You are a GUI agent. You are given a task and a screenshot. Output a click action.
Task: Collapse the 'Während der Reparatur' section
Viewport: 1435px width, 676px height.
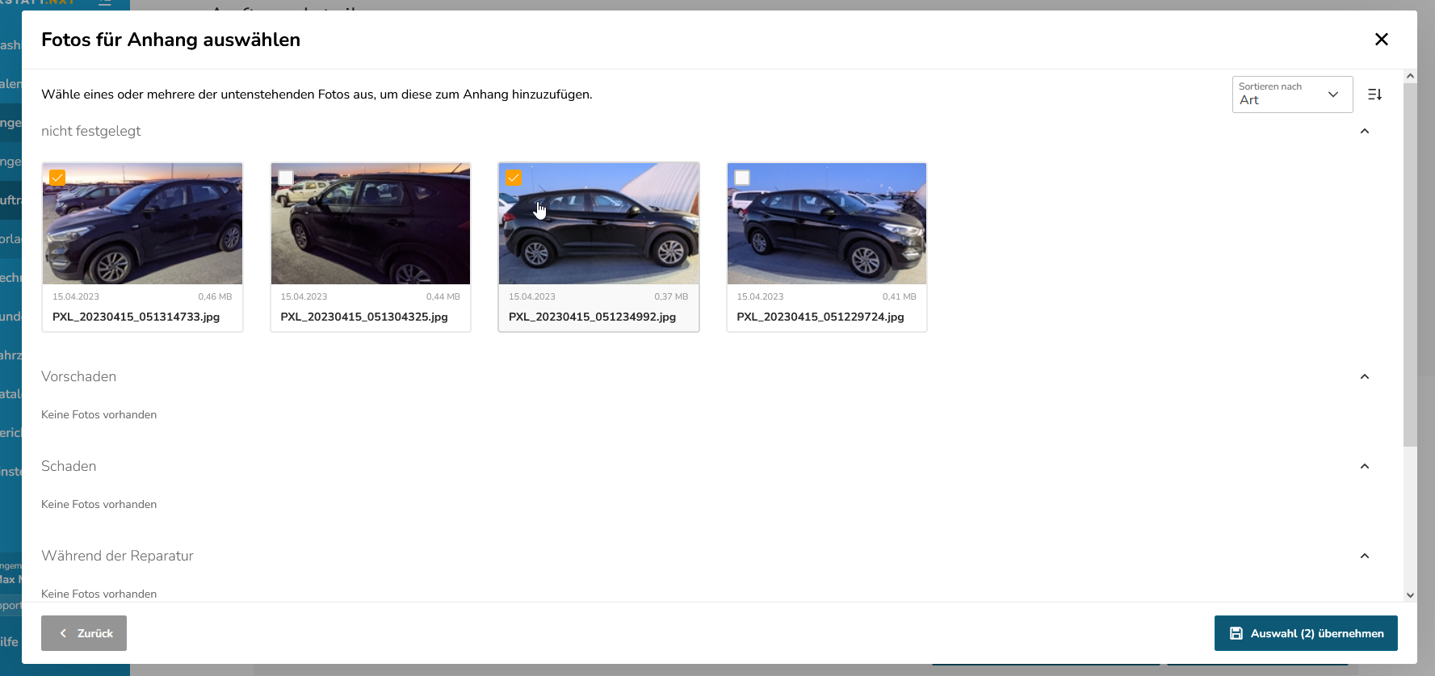[1365, 556]
